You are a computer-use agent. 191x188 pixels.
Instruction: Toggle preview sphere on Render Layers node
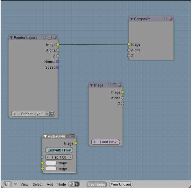[x=55, y=37]
